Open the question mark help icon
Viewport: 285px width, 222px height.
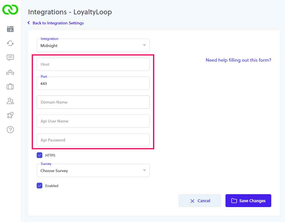click(x=10, y=130)
